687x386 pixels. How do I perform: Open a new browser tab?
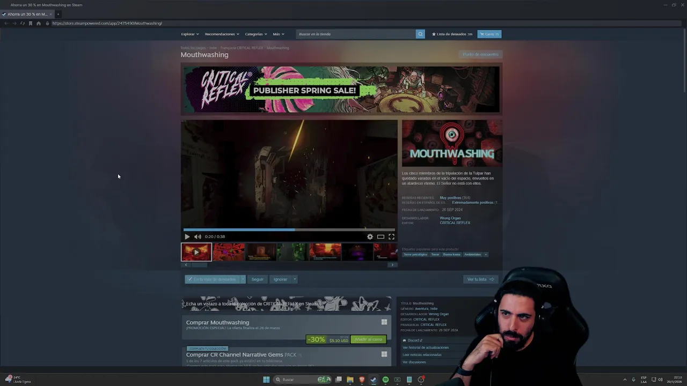pos(58,14)
